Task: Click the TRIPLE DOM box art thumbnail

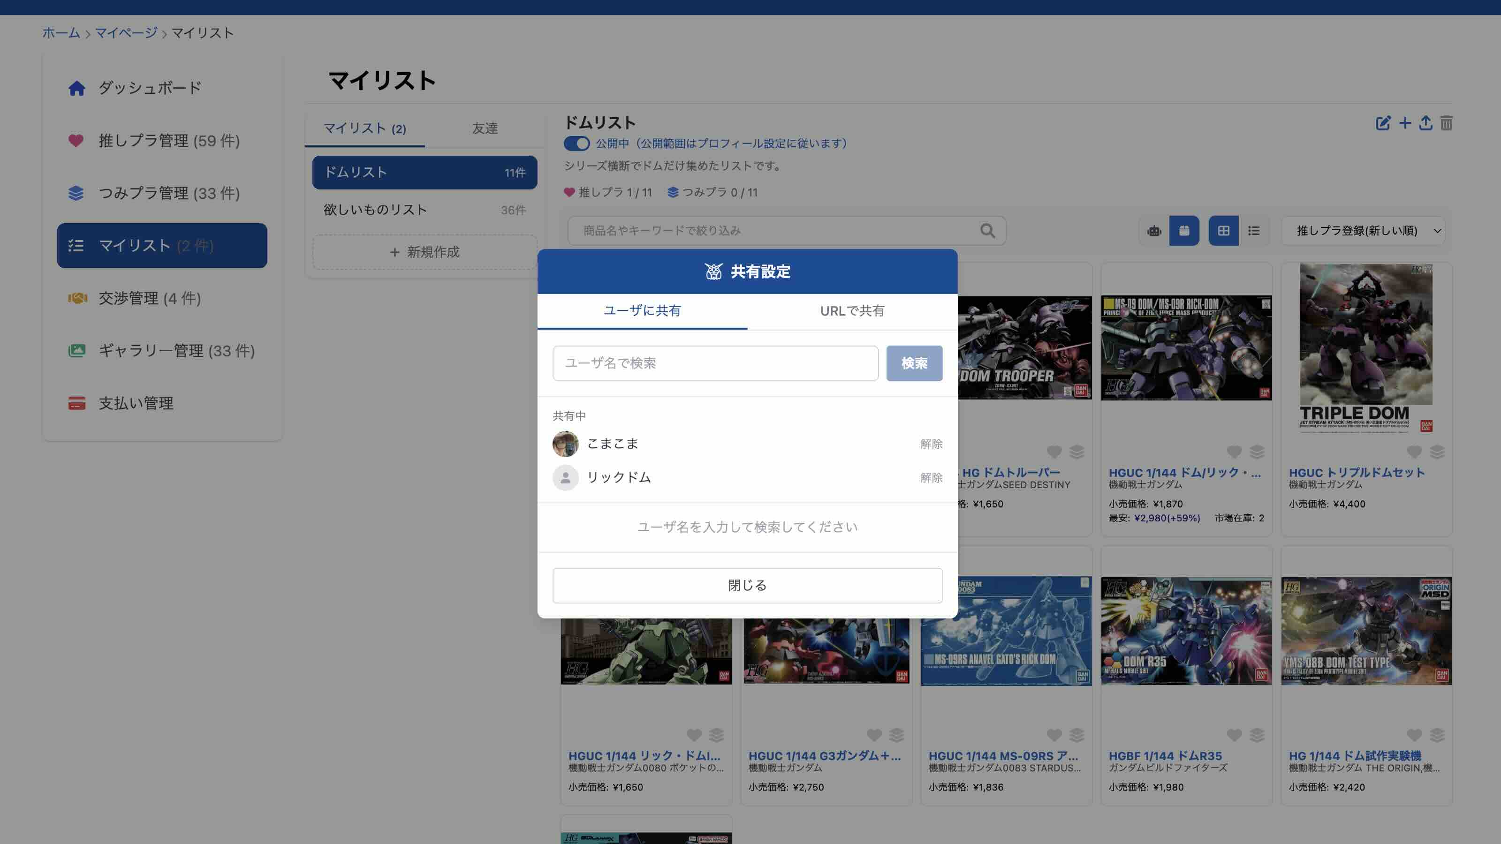Action: pos(1366,348)
